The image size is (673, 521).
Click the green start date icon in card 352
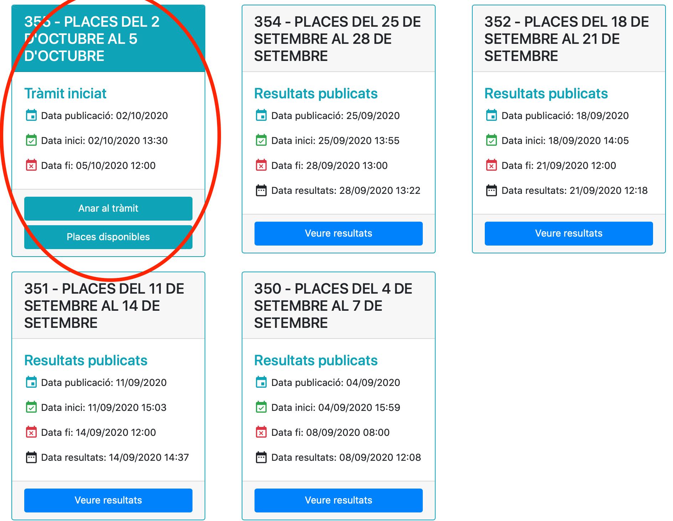click(x=492, y=140)
